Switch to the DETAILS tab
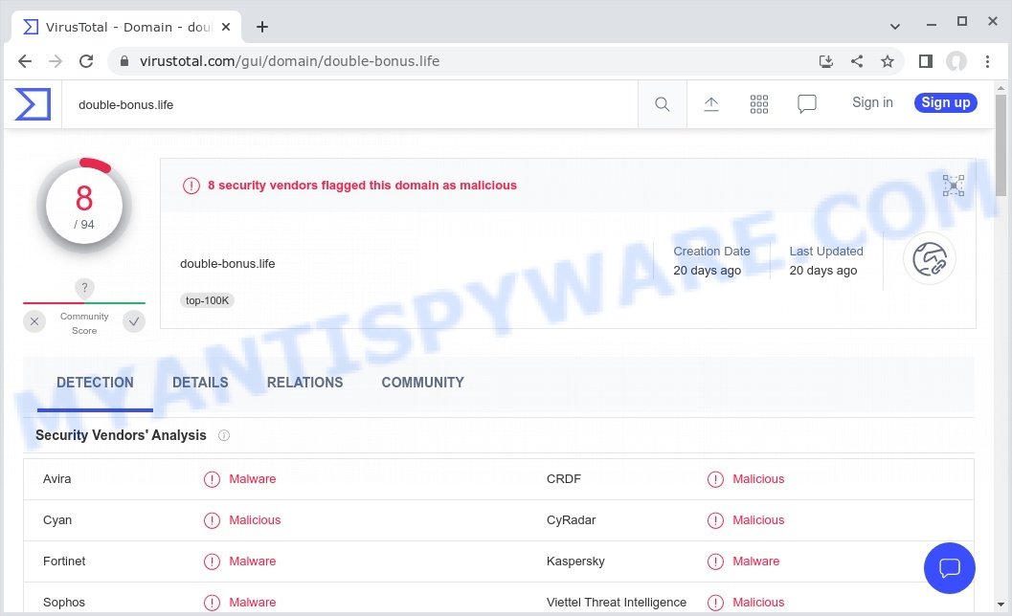 pos(200,383)
